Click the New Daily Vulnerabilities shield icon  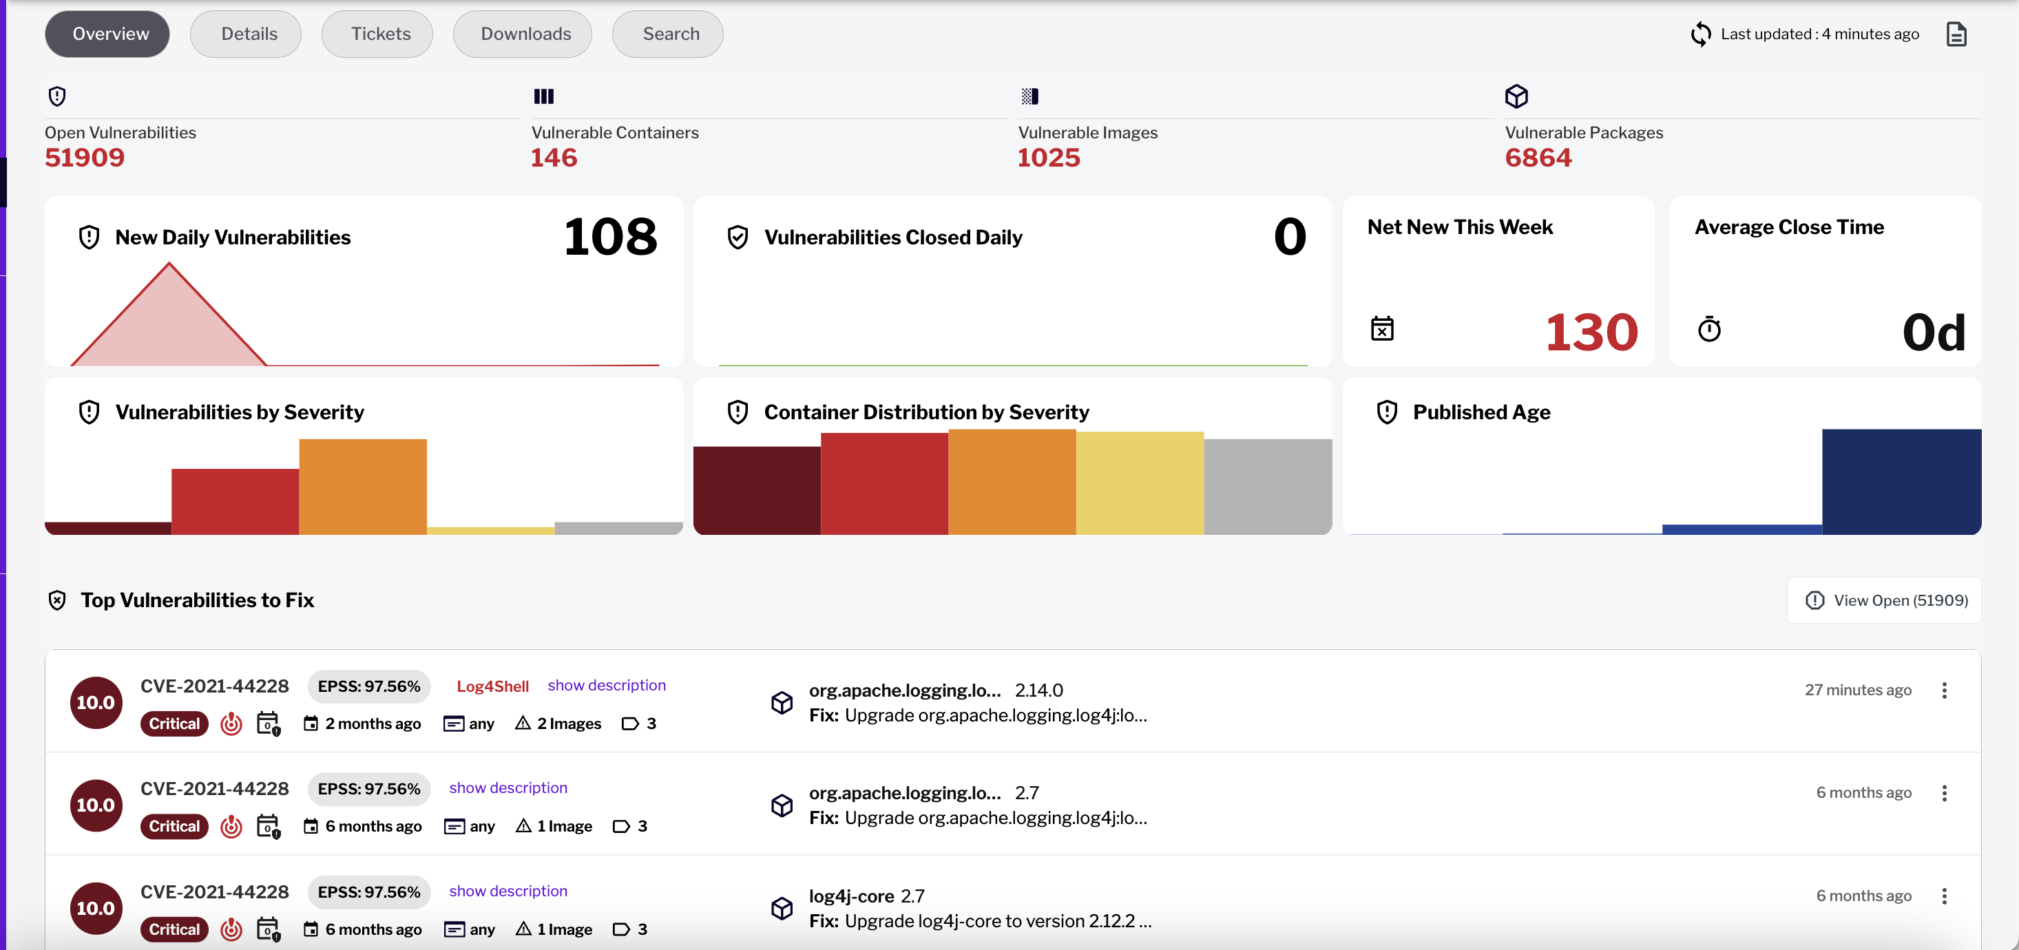[90, 237]
